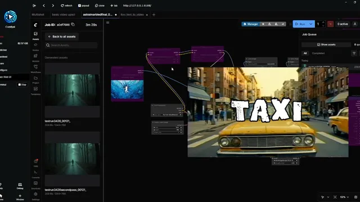
Task: Open the user profile icon
Action: [x=355, y=24]
